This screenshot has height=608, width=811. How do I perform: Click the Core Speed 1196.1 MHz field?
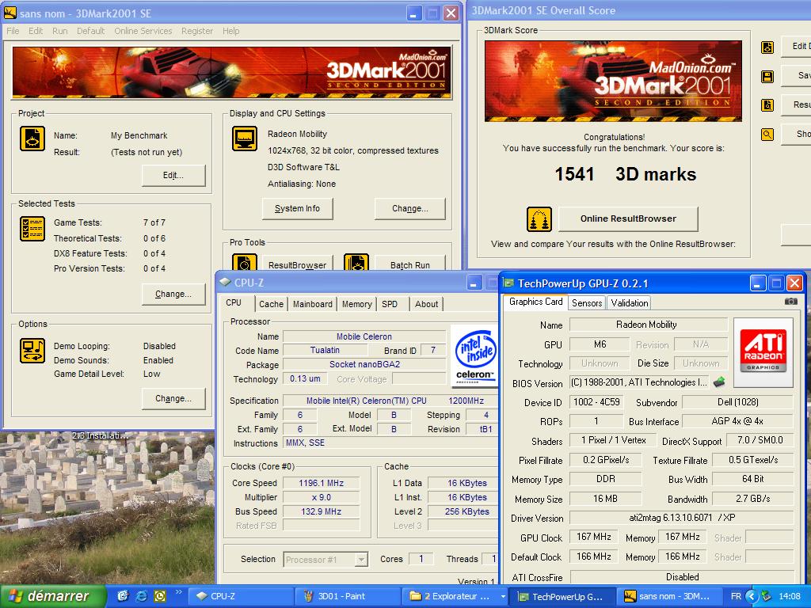point(322,483)
